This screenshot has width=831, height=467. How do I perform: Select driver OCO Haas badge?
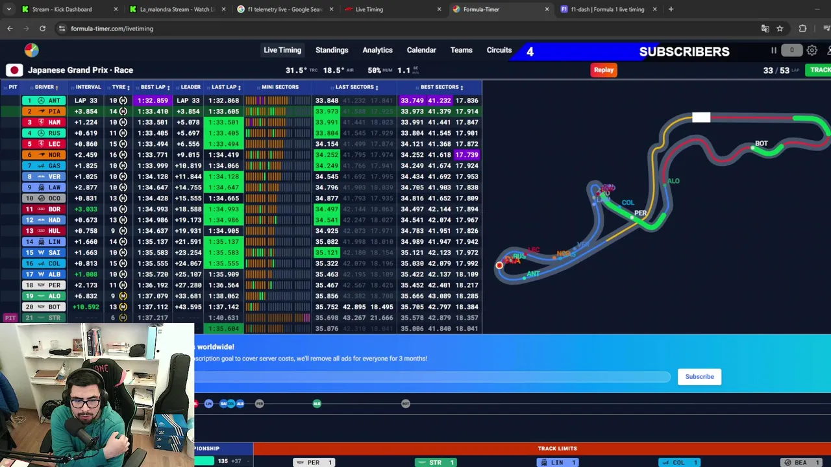tap(43, 198)
